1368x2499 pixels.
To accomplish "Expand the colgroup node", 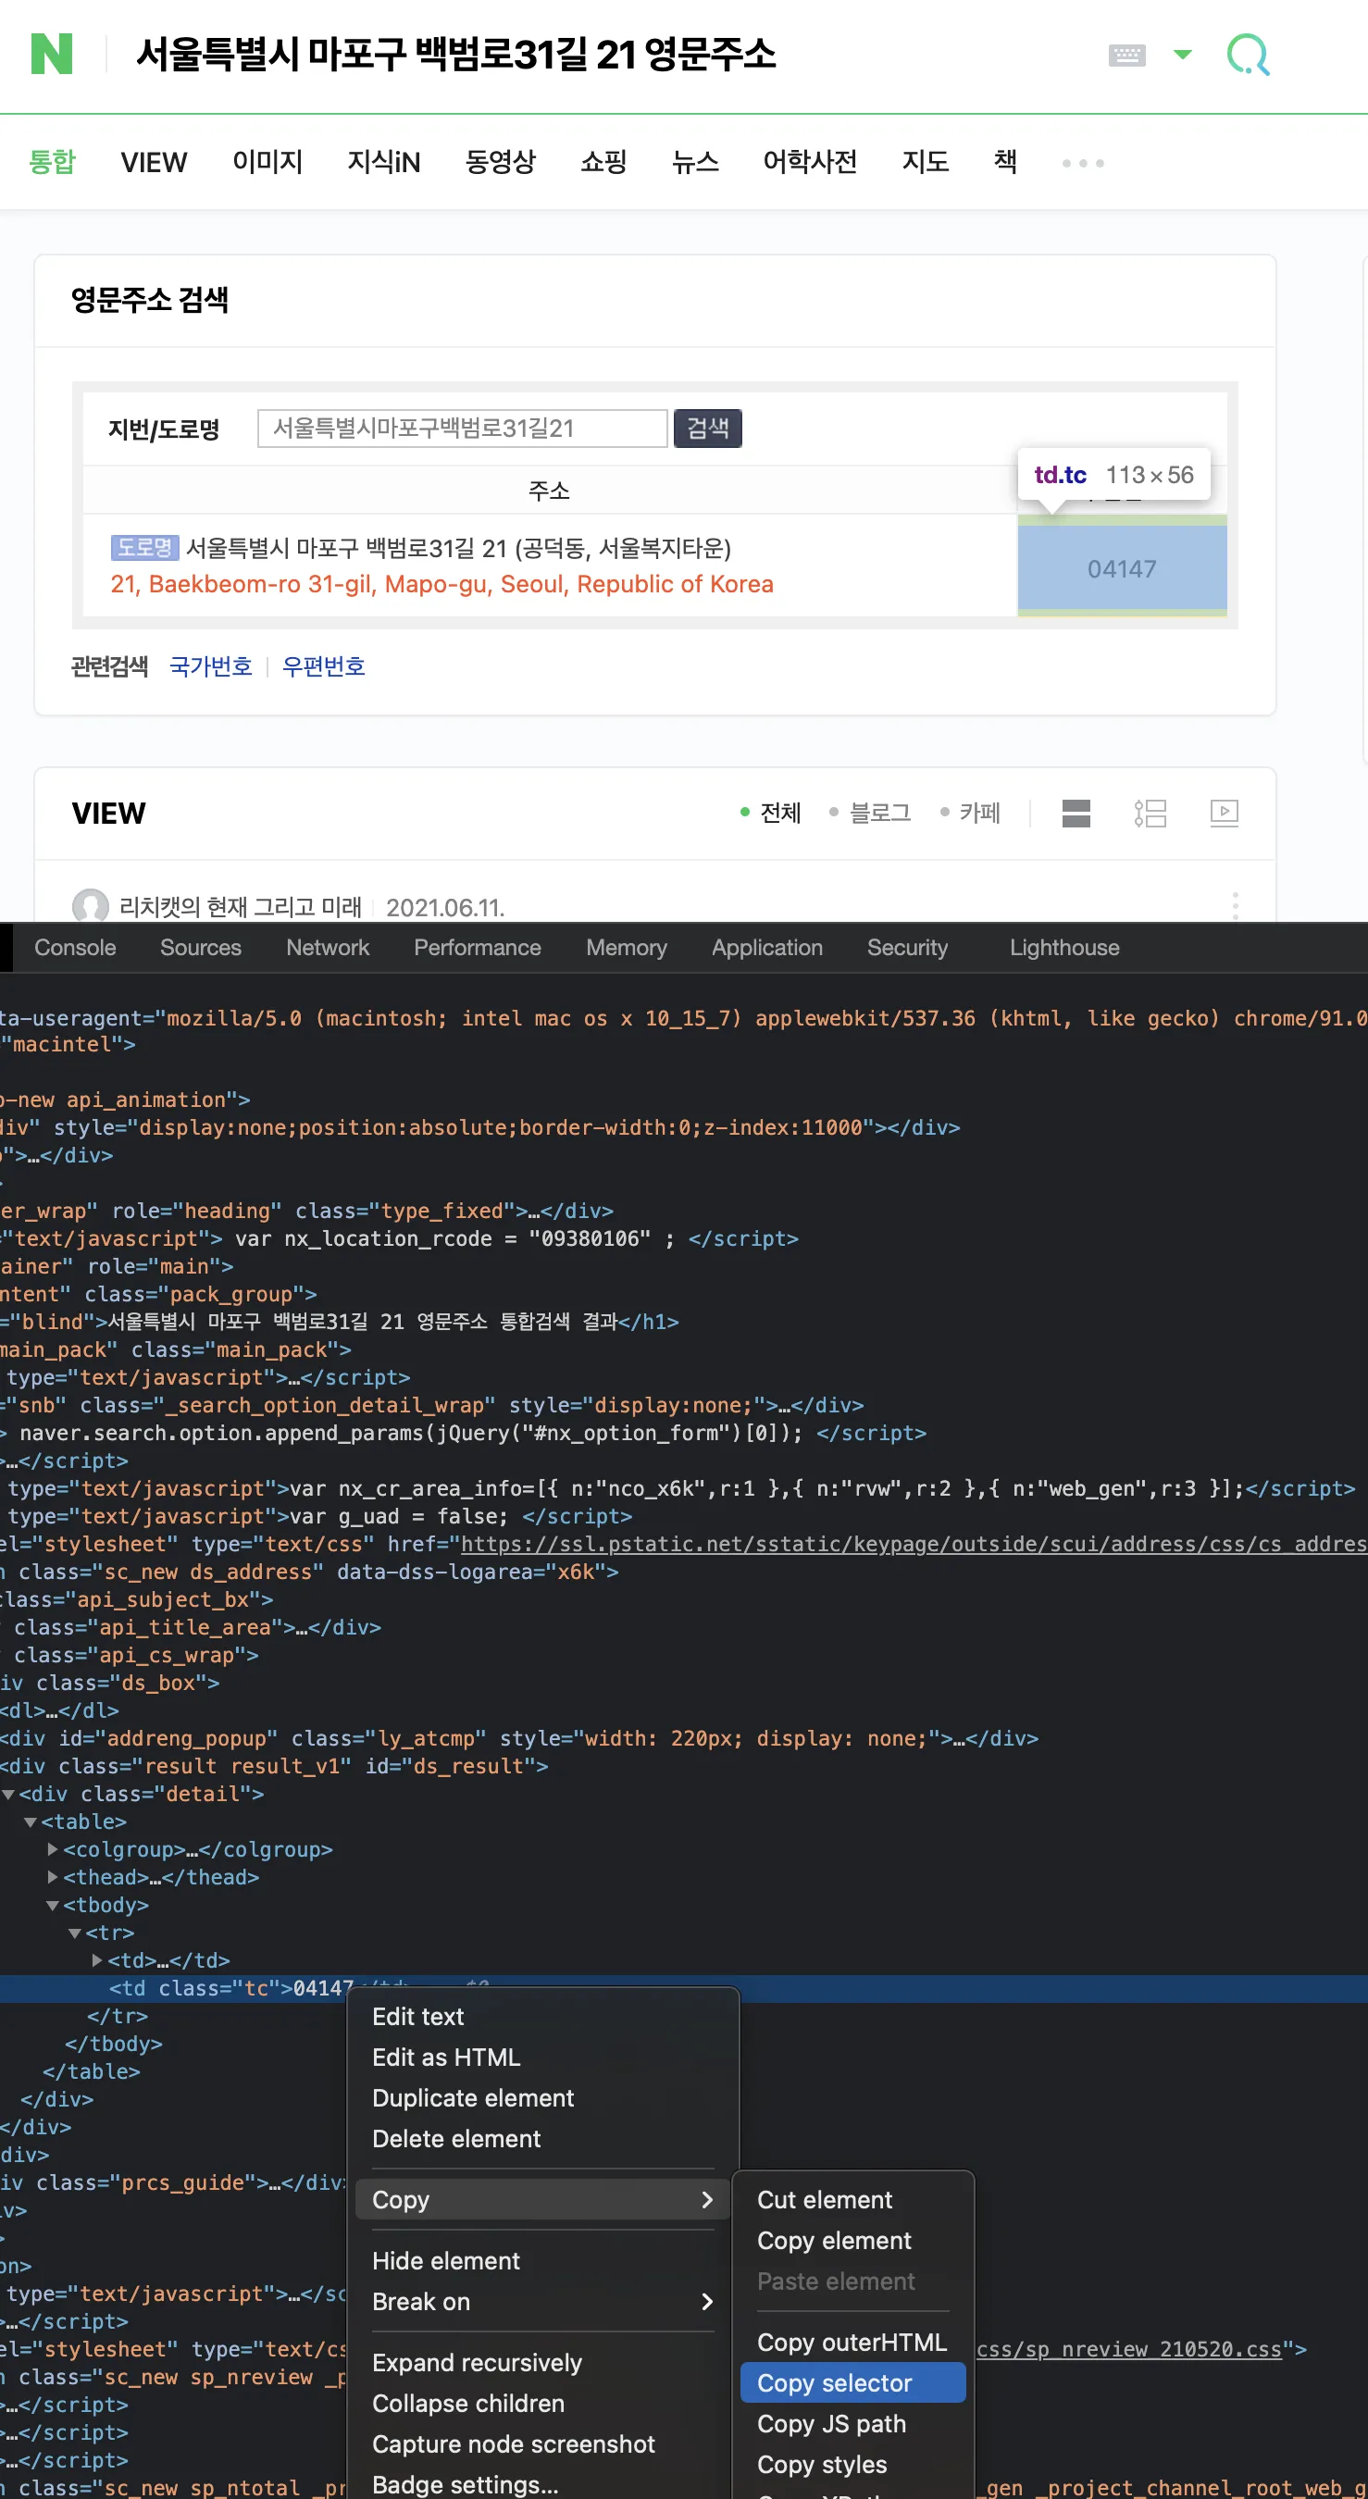I will pyautogui.click(x=53, y=1850).
